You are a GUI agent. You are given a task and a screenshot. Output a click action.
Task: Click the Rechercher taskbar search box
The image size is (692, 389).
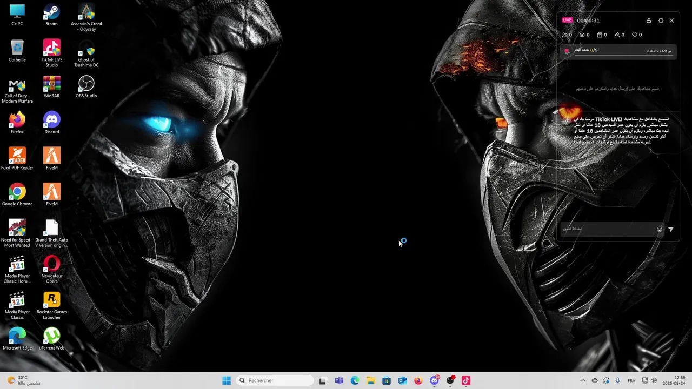[275, 380]
